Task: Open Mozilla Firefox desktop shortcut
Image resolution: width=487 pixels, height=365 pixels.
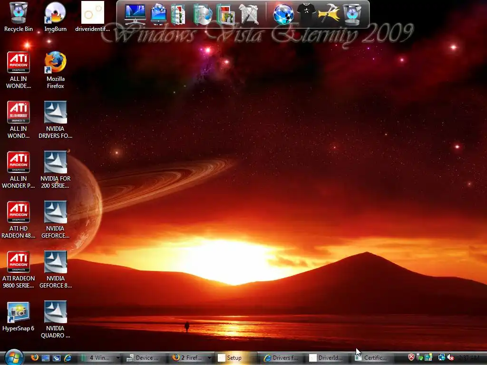Action: (55, 70)
